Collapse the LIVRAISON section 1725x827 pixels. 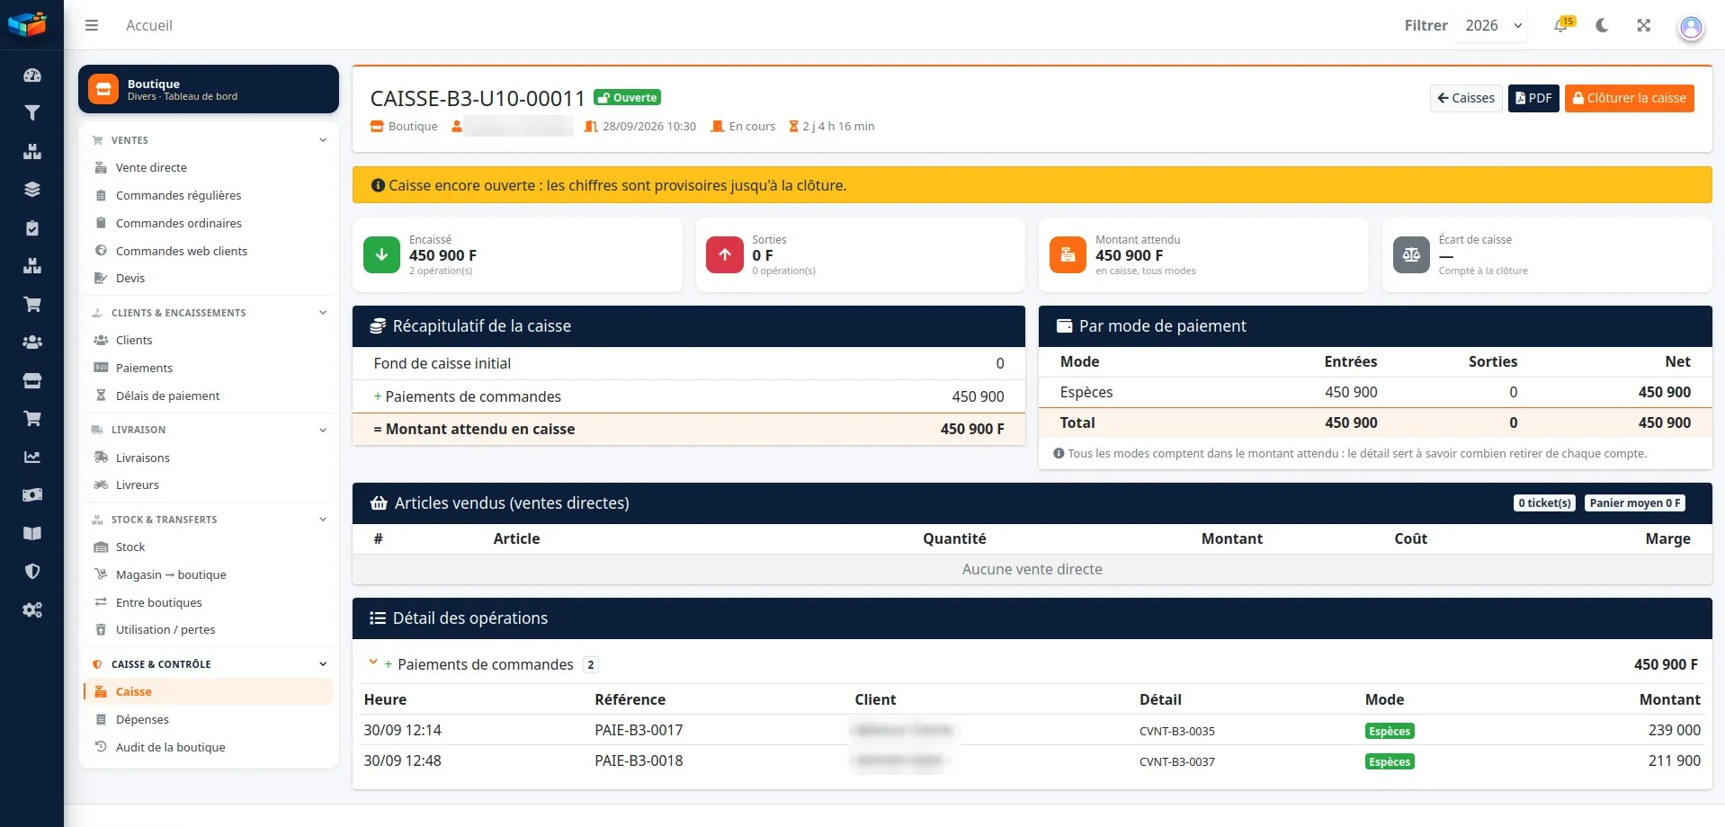click(209, 430)
